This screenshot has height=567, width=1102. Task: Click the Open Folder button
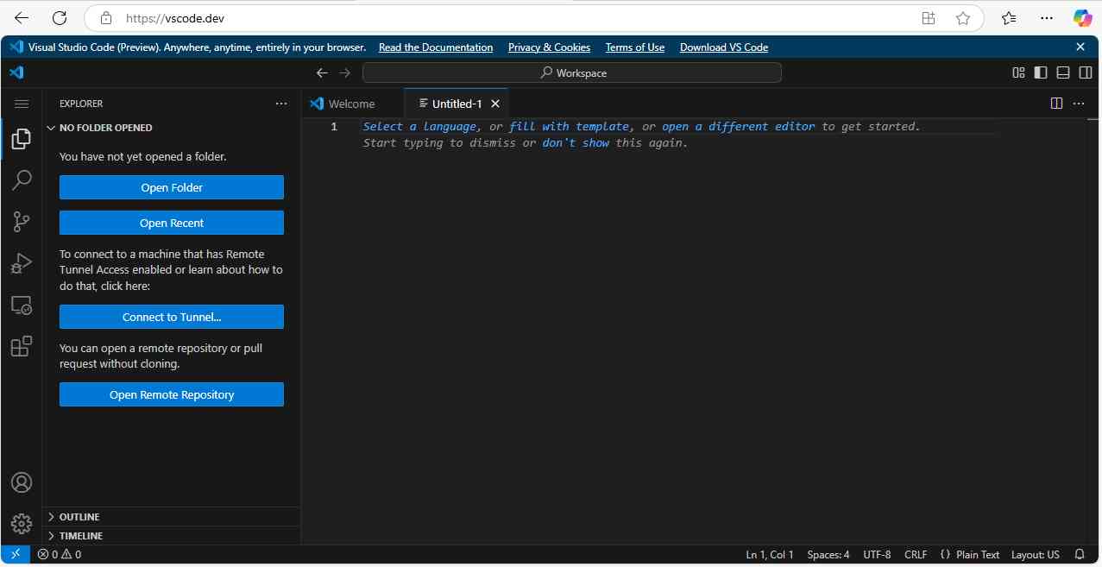click(x=171, y=187)
